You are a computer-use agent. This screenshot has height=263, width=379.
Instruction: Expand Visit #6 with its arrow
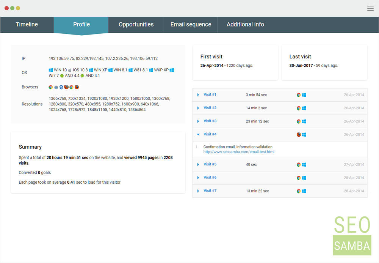click(x=198, y=178)
